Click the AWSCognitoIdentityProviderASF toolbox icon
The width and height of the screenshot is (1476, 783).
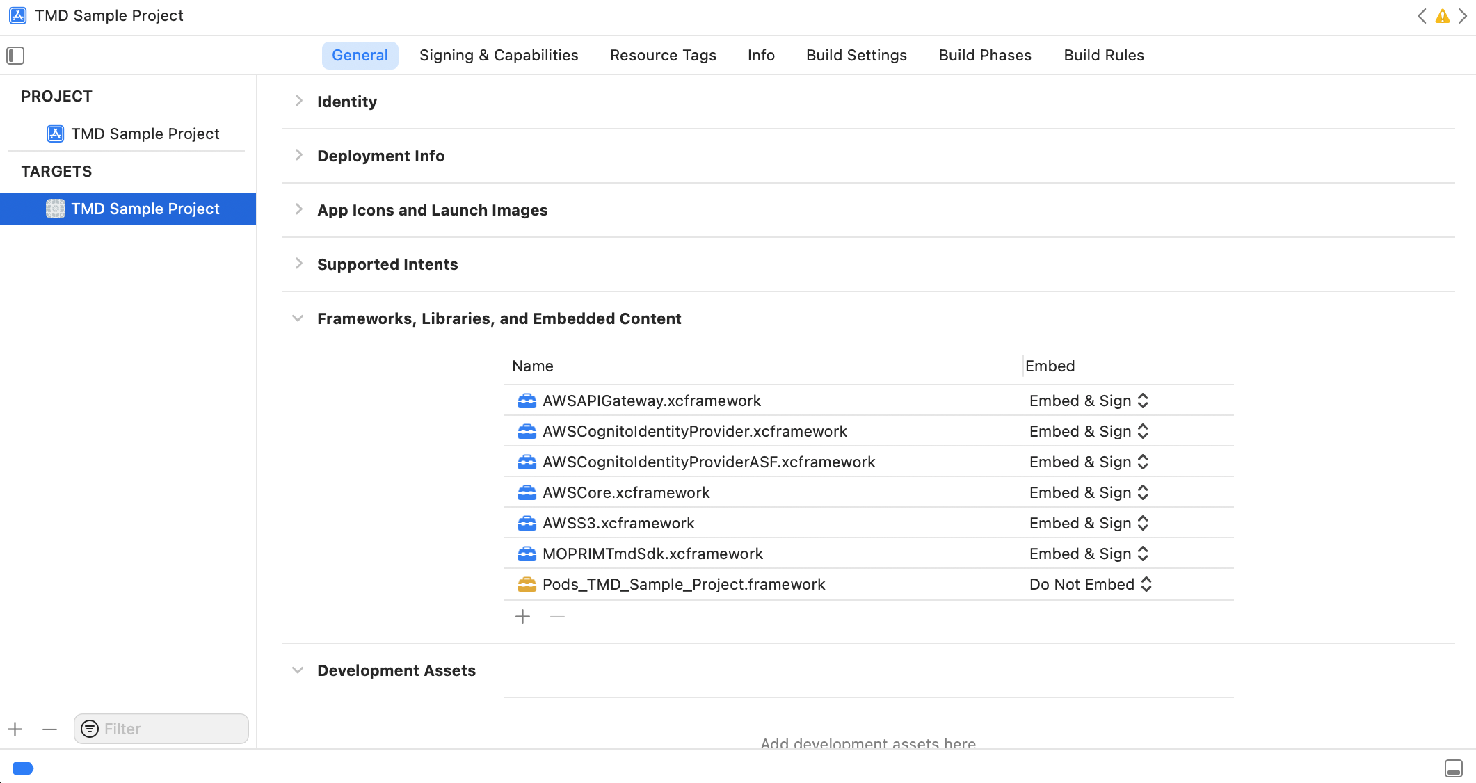coord(527,462)
